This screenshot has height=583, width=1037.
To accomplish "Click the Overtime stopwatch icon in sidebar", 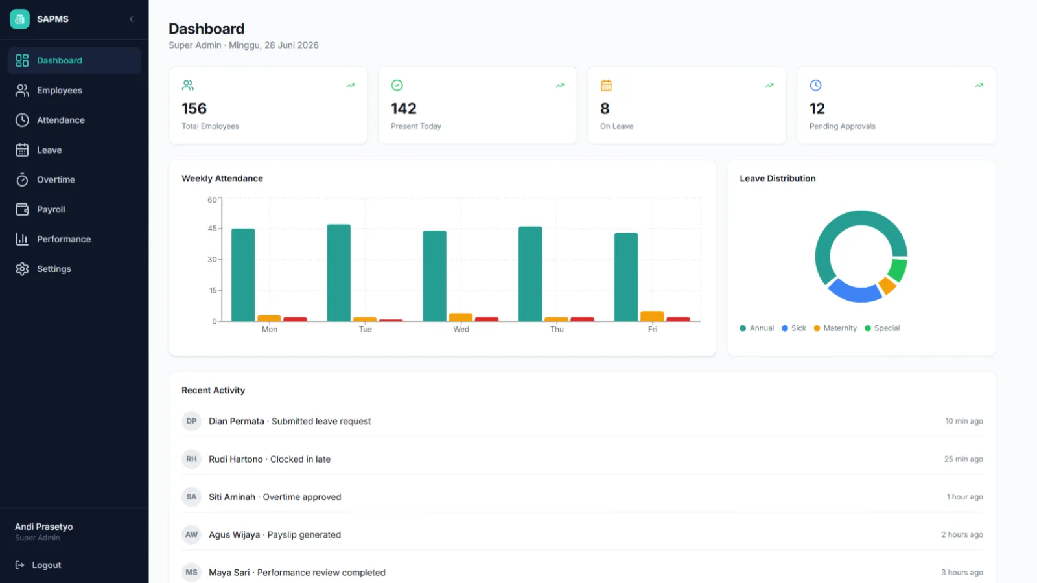I will coord(22,179).
